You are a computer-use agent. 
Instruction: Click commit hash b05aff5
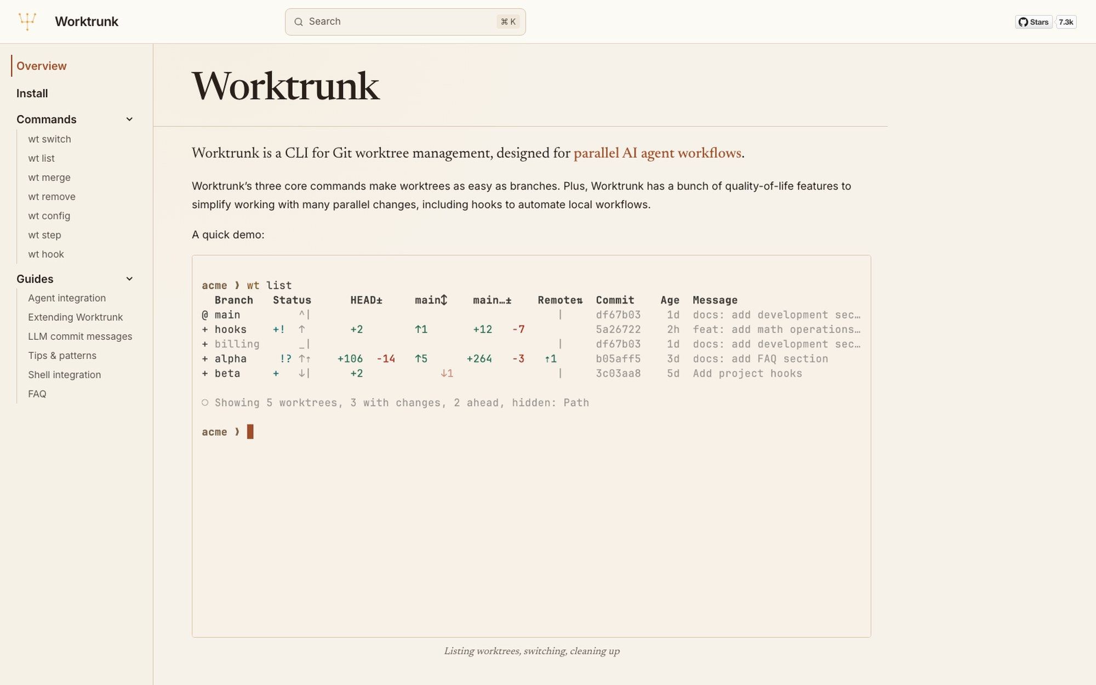pyautogui.click(x=618, y=359)
